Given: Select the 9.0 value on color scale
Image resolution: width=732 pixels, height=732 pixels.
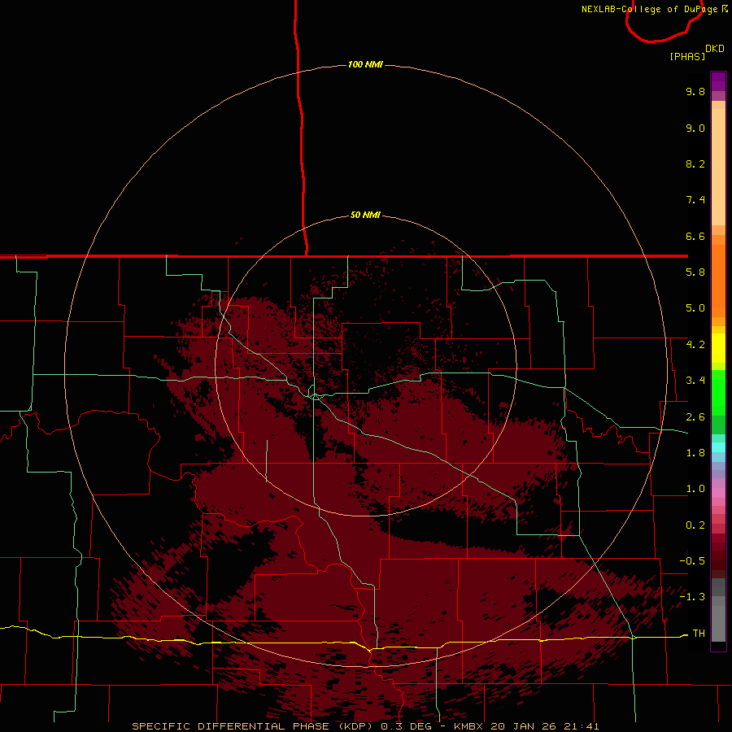Looking at the screenshot, I should point(695,128).
